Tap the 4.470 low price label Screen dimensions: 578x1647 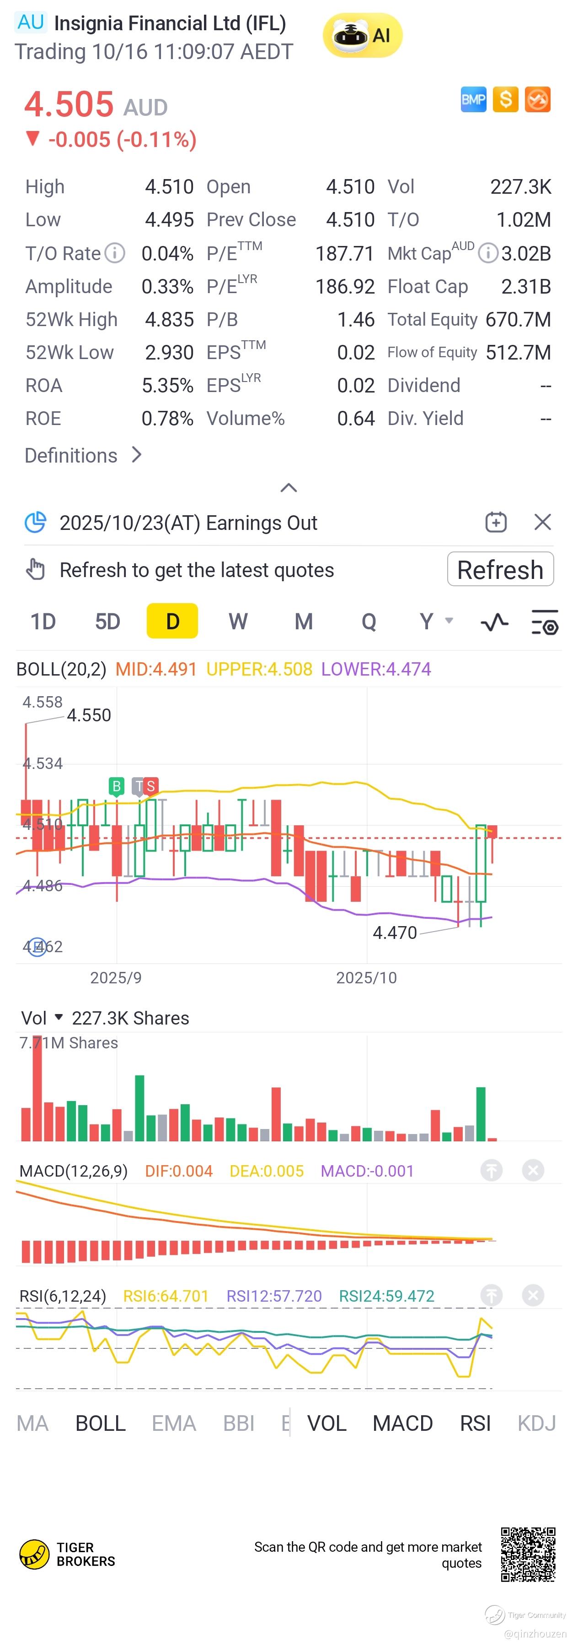[x=395, y=932]
